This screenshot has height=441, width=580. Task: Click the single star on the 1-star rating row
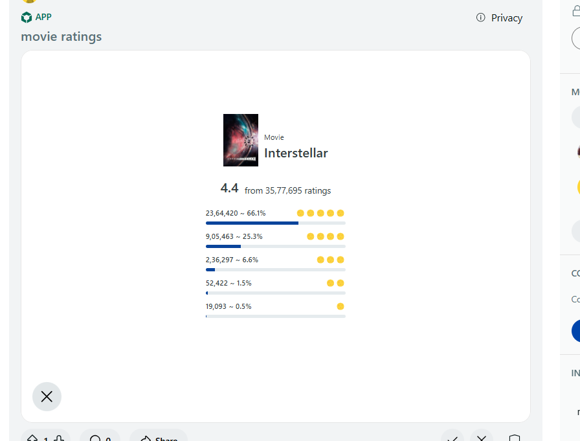point(340,306)
